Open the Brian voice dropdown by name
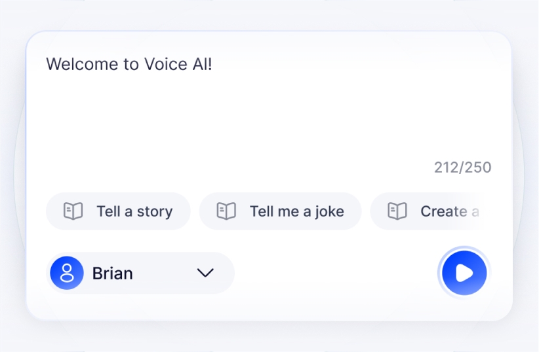This screenshot has height=352, width=539. click(113, 273)
